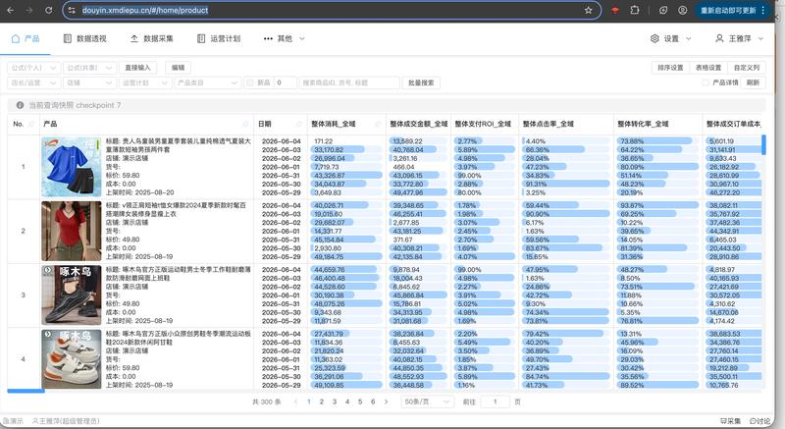Image resolution: width=785 pixels, height=429 pixels.
Task: Click the 批量搜索 button
Action: coord(421,82)
